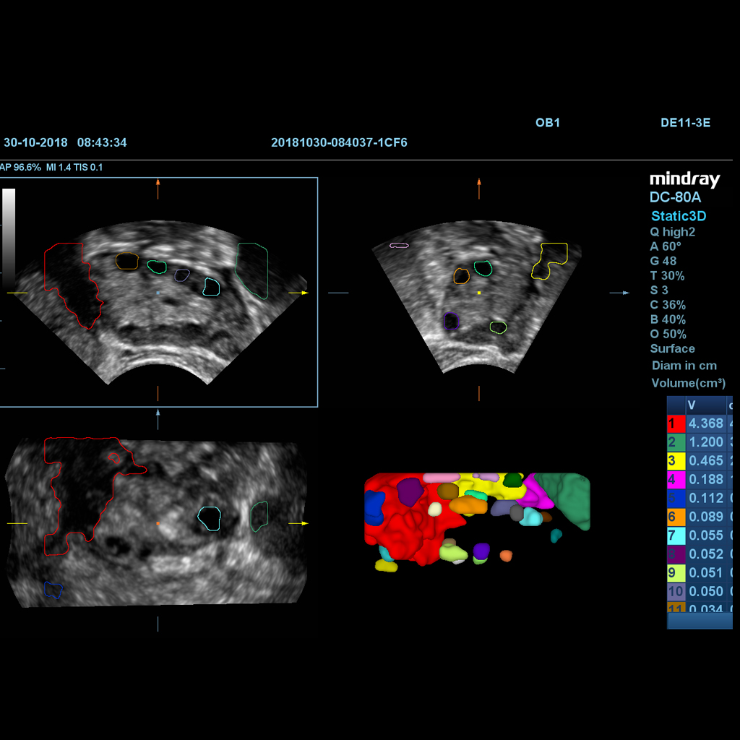This screenshot has height=740, width=740.
Task: Select the yellow swatch for follicle 3
Action: click(675, 461)
